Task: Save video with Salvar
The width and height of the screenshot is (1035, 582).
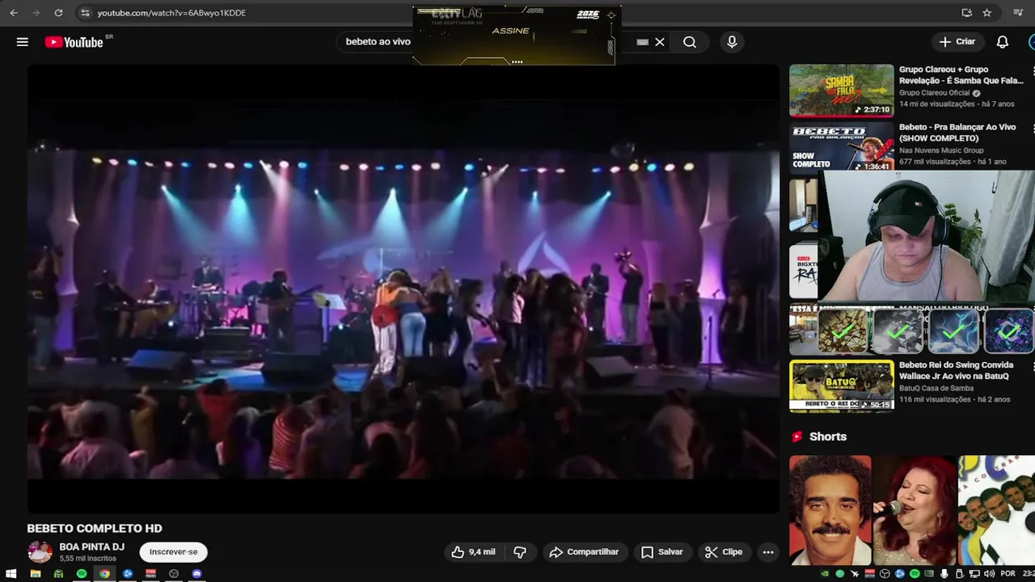Action: [662, 552]
